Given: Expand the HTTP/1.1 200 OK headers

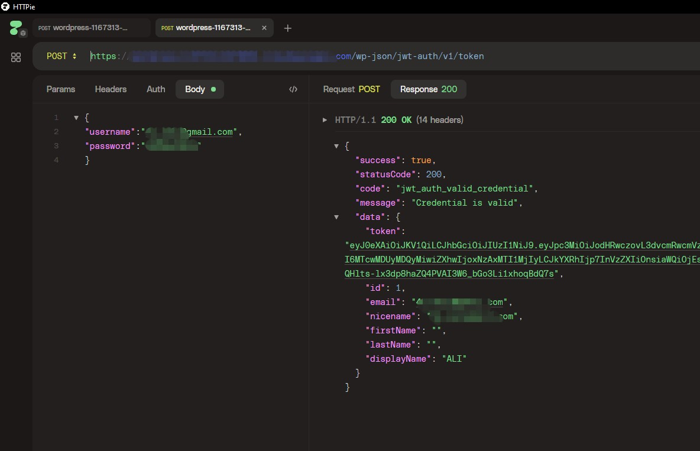Looking at the screenshot, I should click(325, 120).
